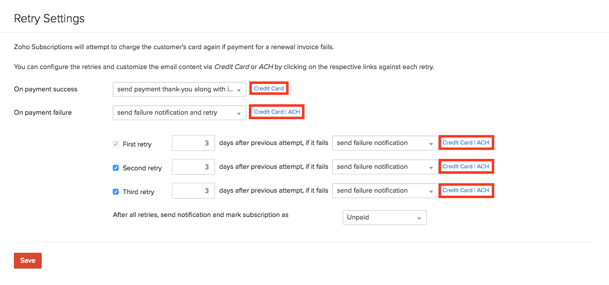Select the Third retry days input field
This screenshot has width=609, height=285.
click(x=193, y=191)
